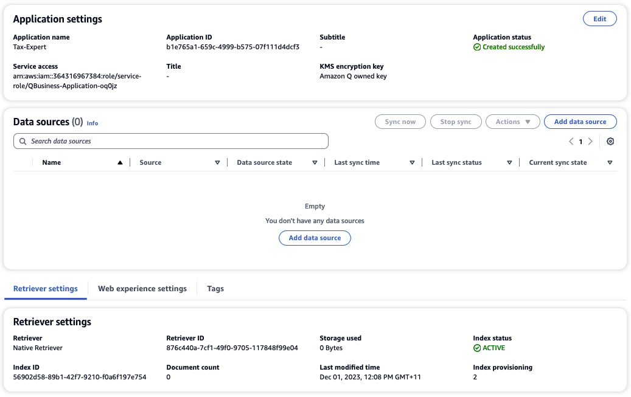Focus the Search data sources field
Viewport: 631px width, 397px height.
pyautogui.click(x=176, y=141)
